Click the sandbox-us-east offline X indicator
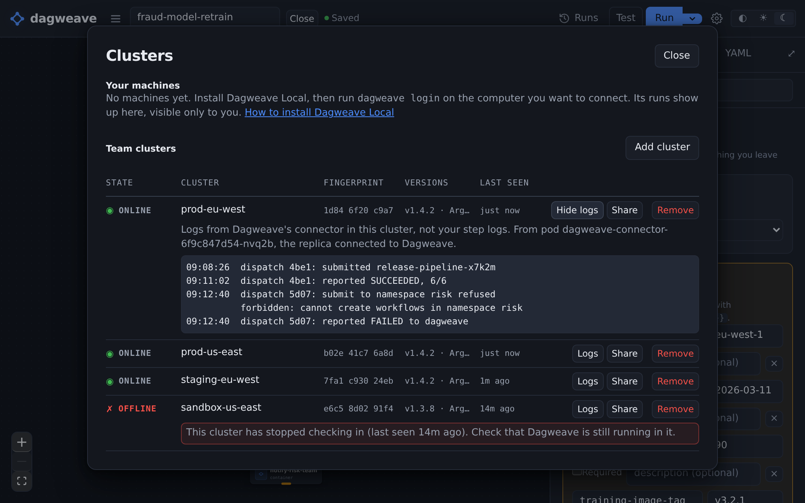Viewport: 805px width, 503px height. 109,409
